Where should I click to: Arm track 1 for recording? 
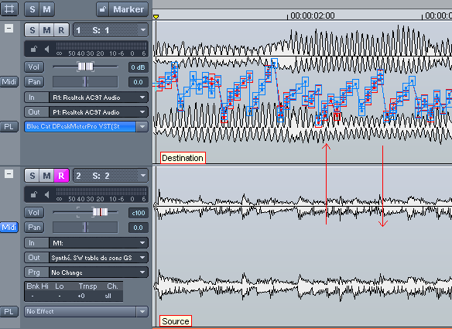[x=61, y=30]
